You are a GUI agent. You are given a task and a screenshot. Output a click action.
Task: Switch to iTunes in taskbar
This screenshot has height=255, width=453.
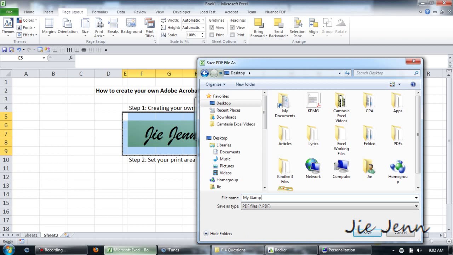pos(184,250)
